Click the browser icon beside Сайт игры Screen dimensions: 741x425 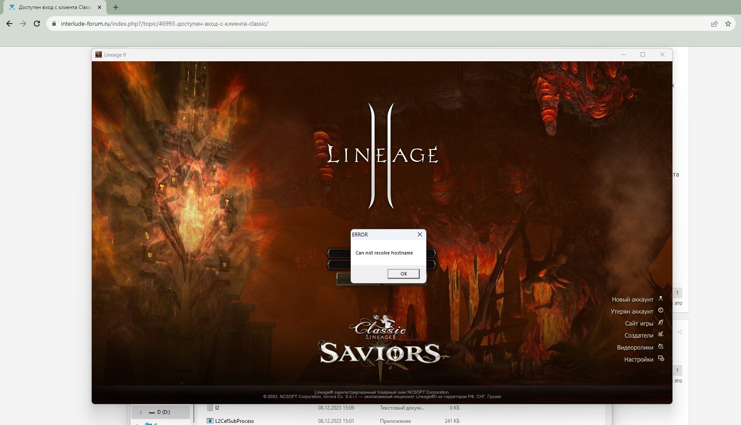click(661, 323)
